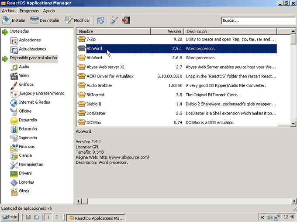Open the Ayuda menu
The image size is (297, 222).
49,11
